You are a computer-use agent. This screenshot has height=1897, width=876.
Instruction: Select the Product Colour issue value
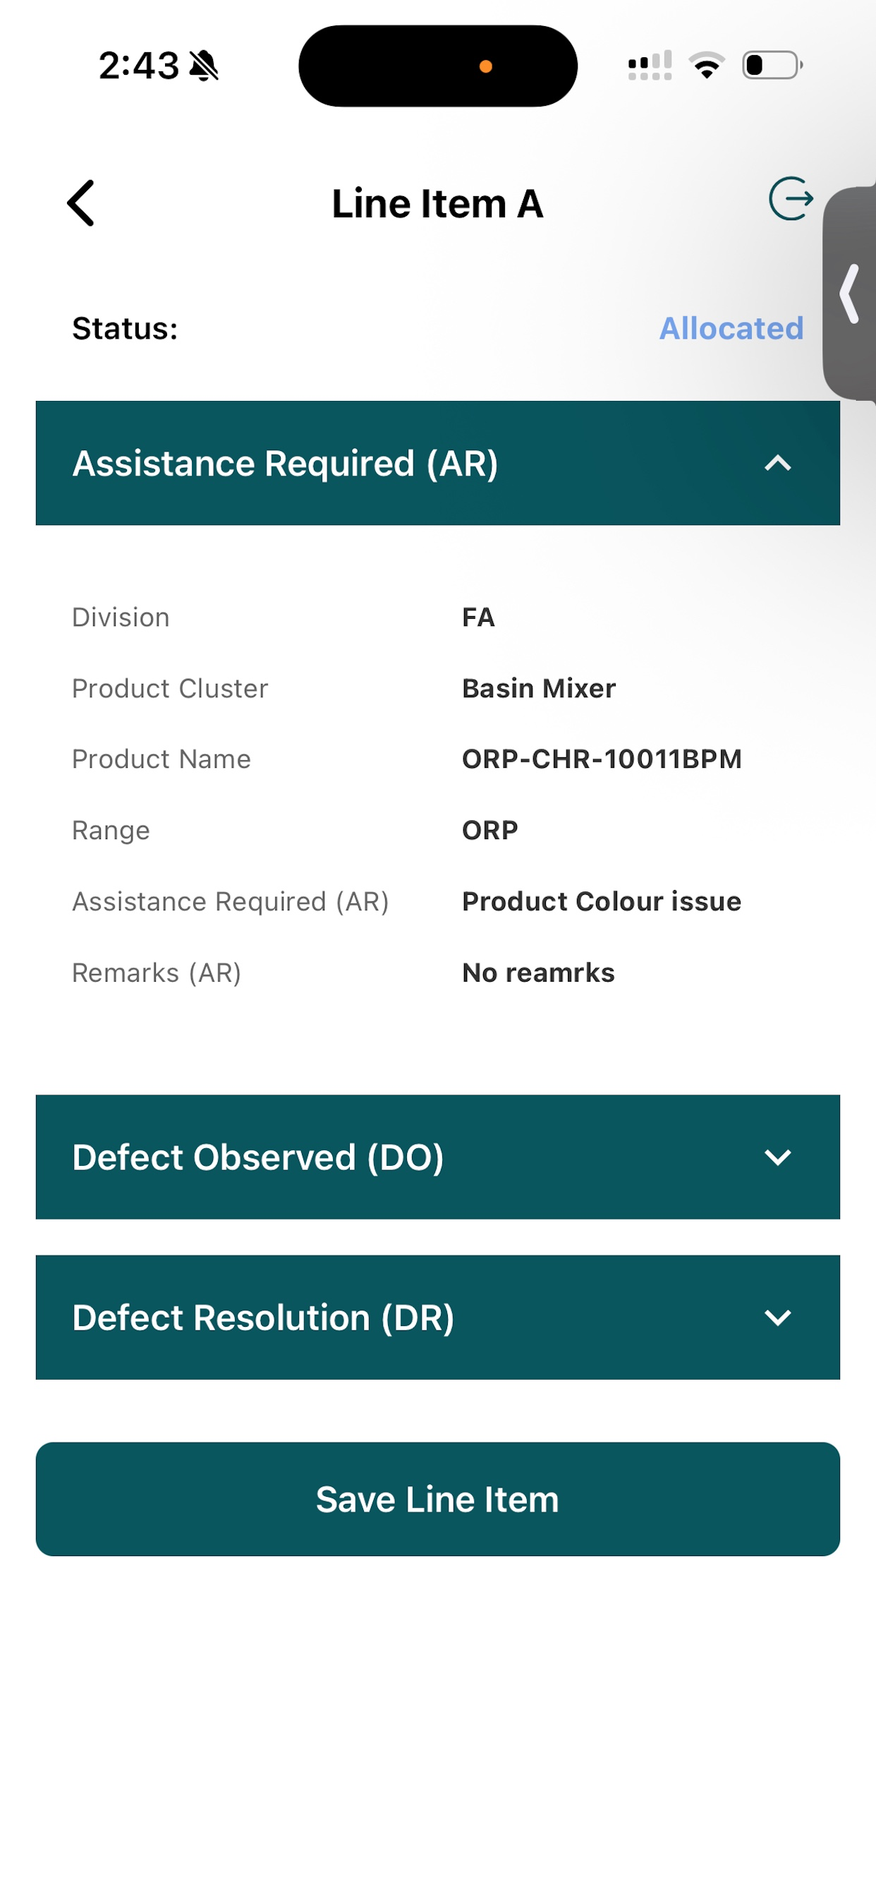602,901
